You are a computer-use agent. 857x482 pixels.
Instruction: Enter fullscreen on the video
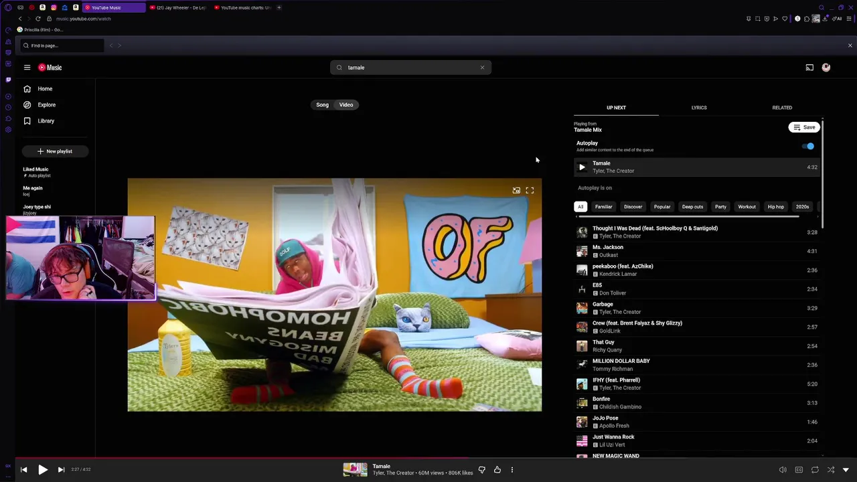click(x=530, y=191)
